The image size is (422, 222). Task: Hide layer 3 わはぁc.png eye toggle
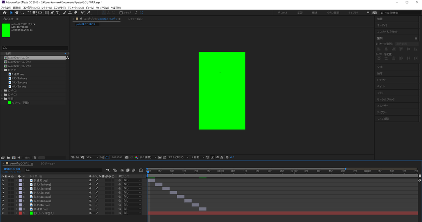3,189
